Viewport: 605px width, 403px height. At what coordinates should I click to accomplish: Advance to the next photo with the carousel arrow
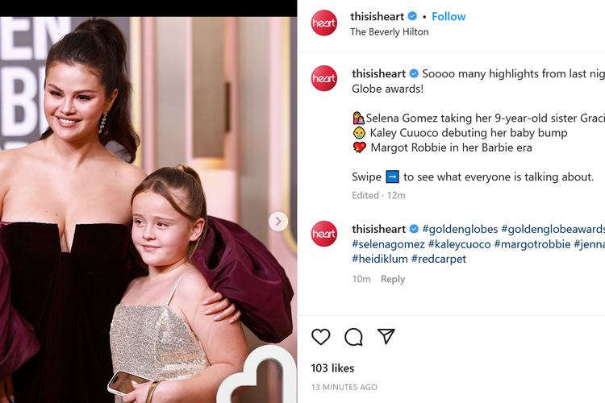278,222
